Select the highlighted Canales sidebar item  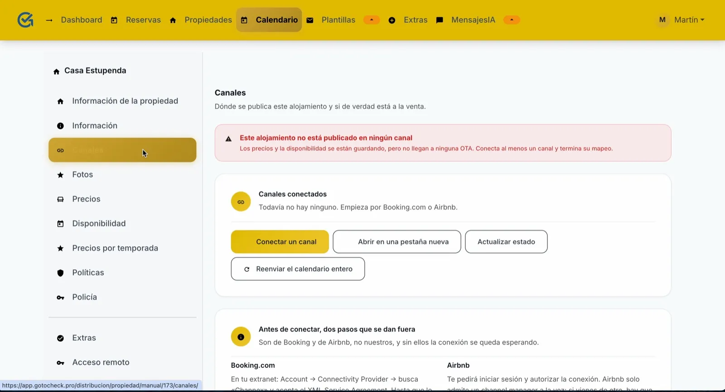coord(122,150)
